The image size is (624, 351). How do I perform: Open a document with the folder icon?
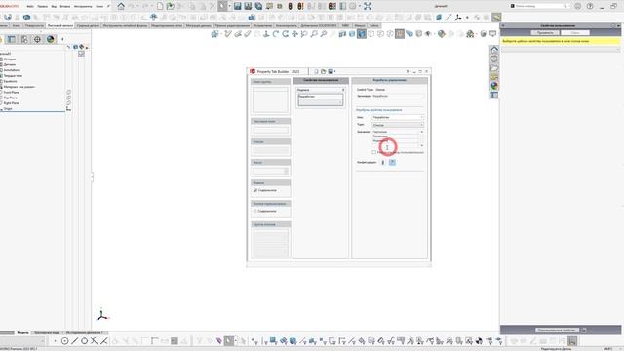[x=171, y=6]
